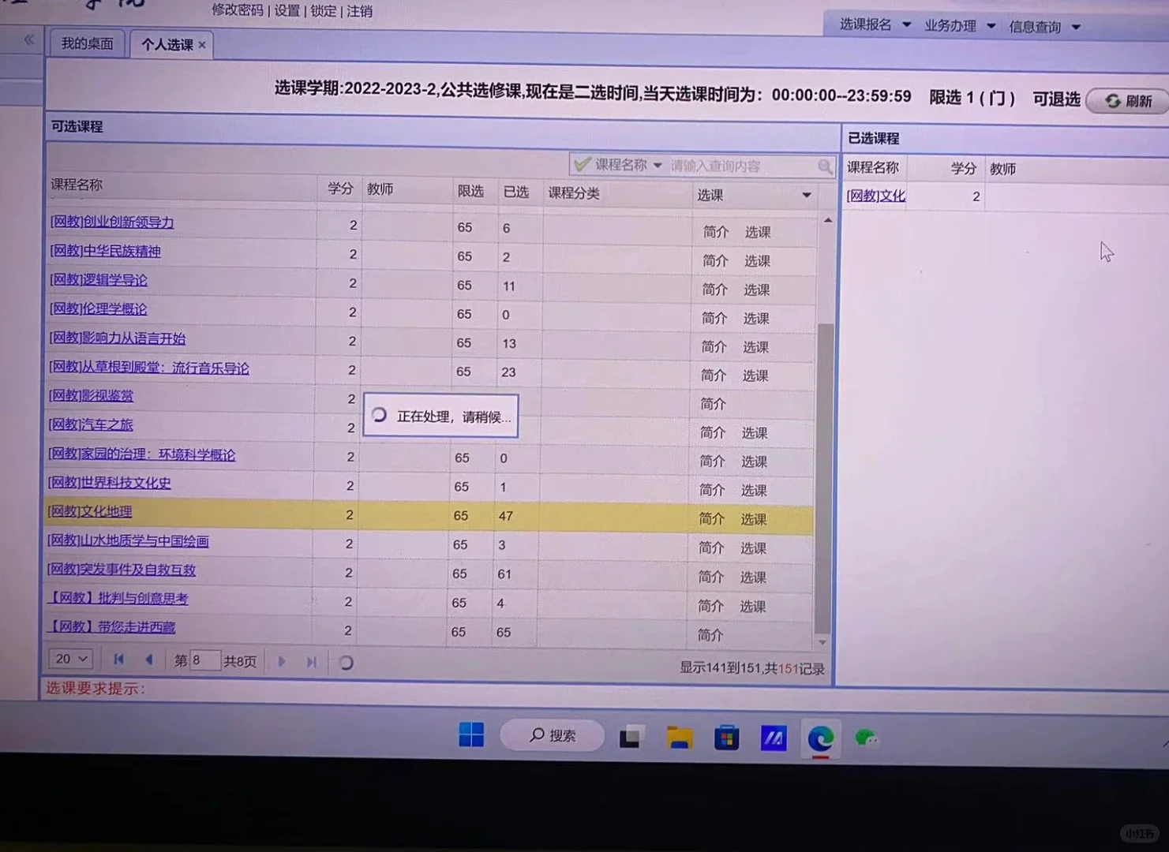Click the 刷新 (refresh) icon button
1169x852 pixels.
[x=1112, y=101]
